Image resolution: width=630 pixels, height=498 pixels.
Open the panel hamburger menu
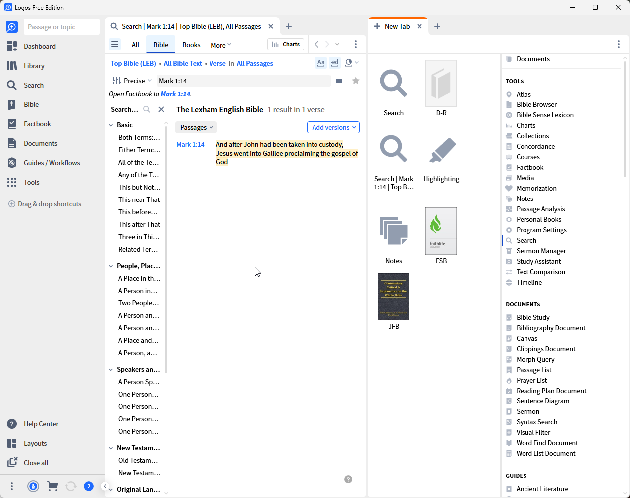[115, 44]
